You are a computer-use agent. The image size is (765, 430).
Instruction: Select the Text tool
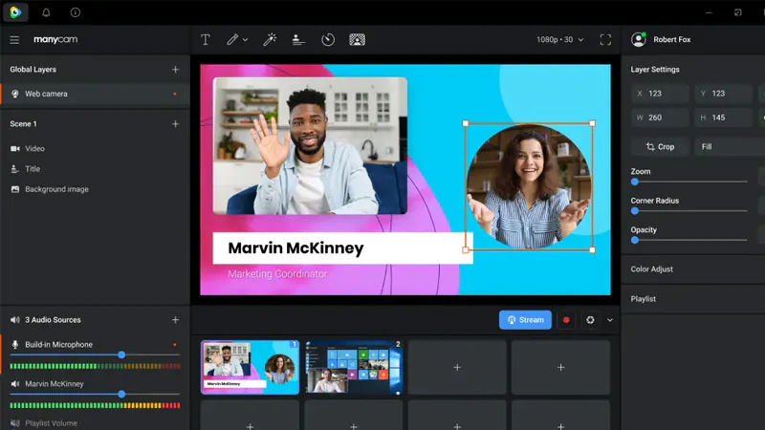pos(206,39)
